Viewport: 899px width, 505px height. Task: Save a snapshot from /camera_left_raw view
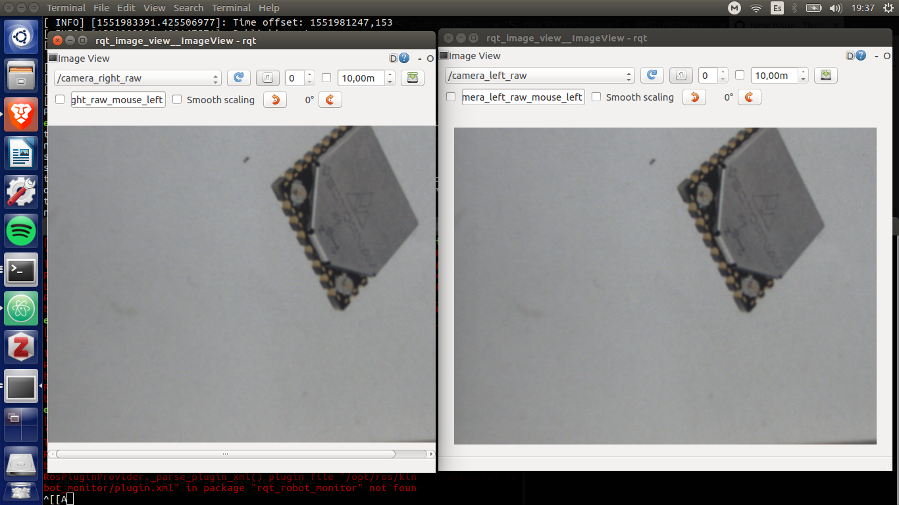(825, 75)
